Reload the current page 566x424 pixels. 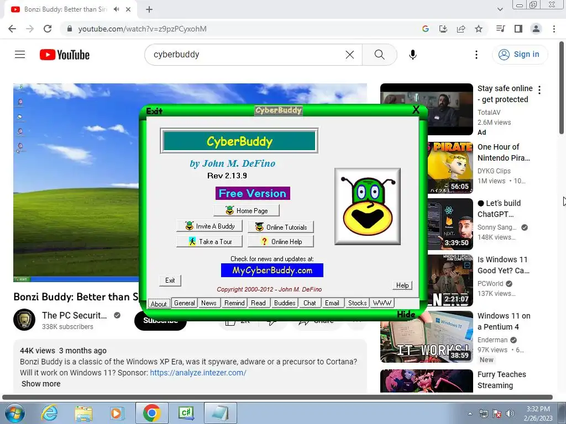click(x=48, y=29)
